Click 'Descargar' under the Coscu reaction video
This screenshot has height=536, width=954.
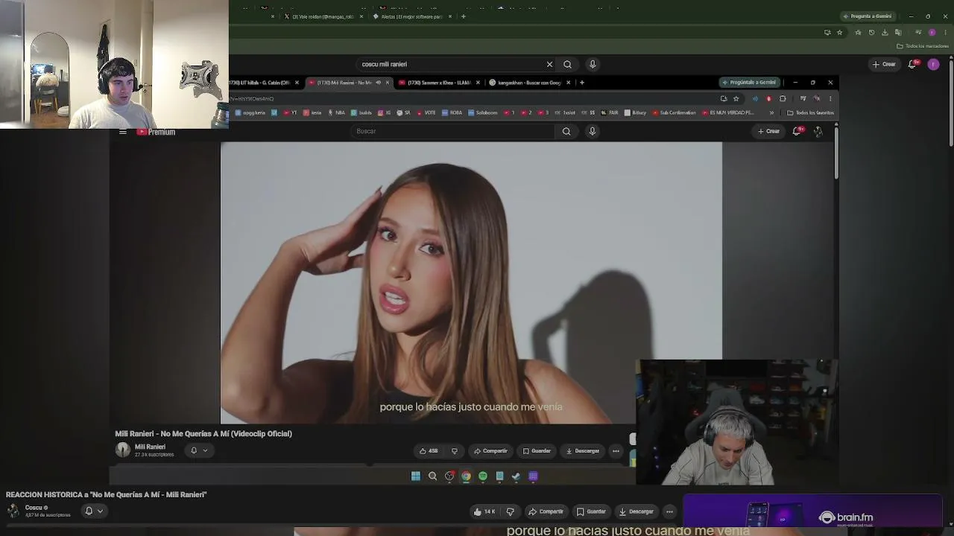636,511
